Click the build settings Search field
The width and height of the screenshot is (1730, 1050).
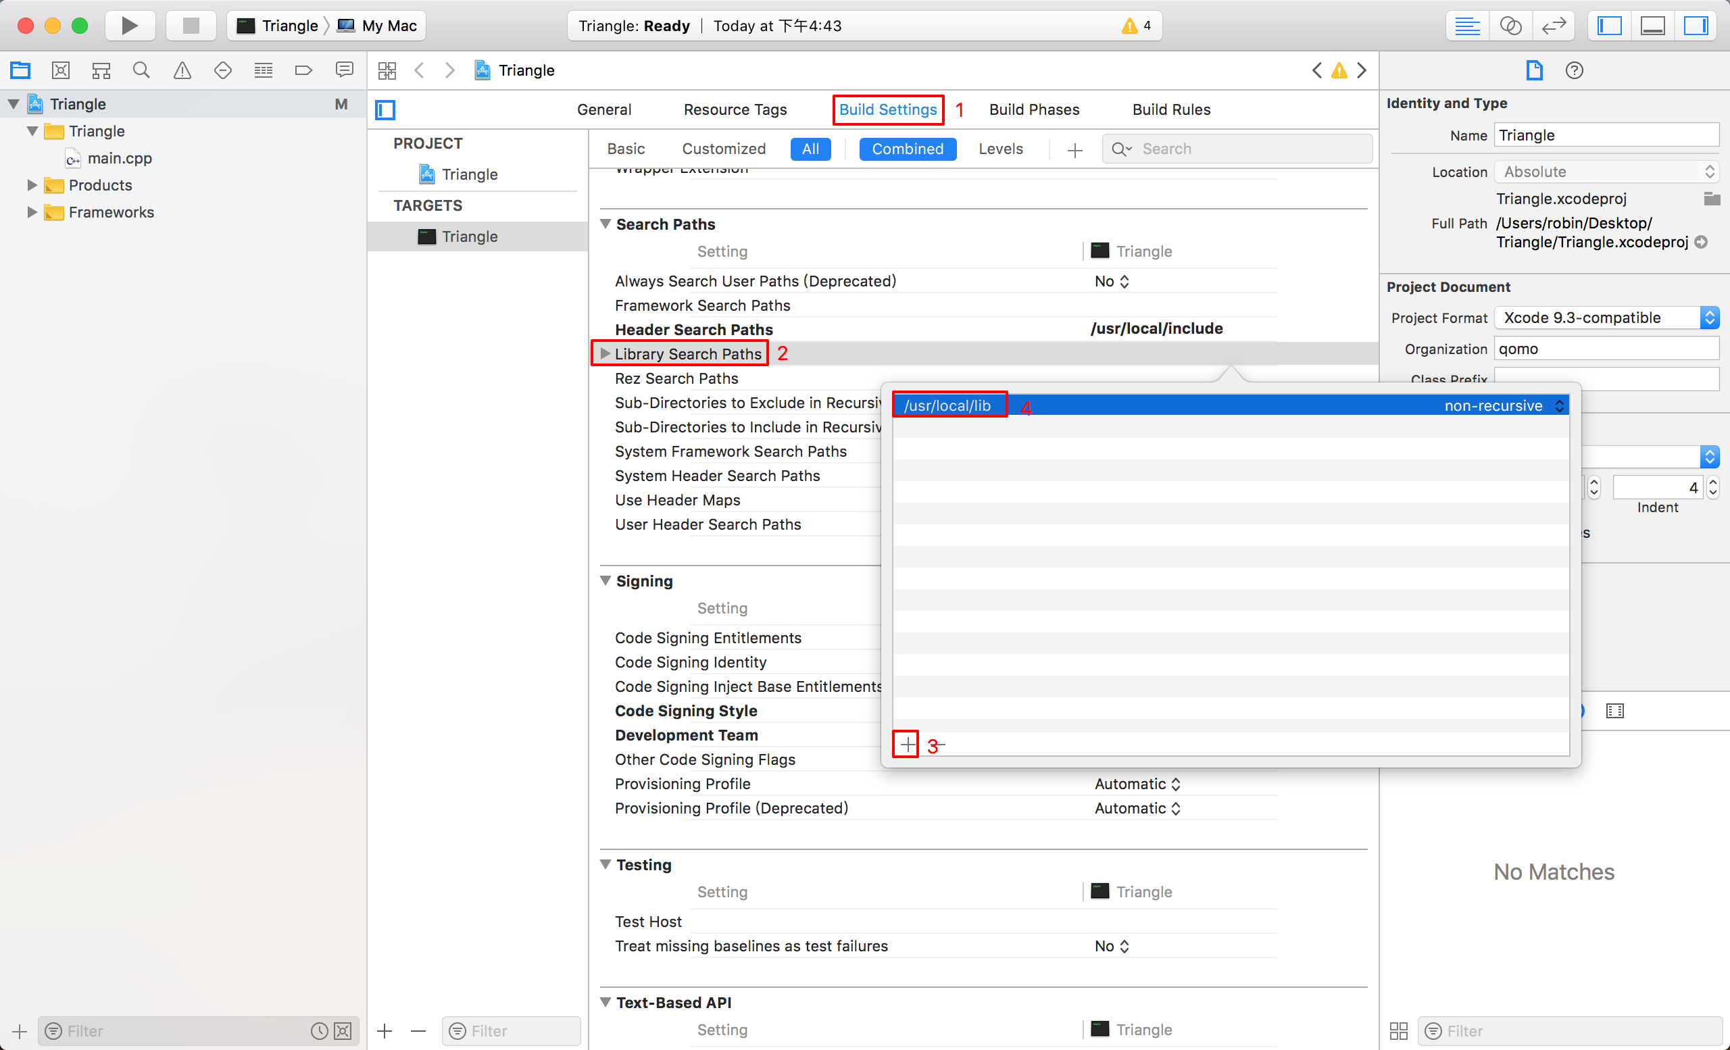point(1237,149)
